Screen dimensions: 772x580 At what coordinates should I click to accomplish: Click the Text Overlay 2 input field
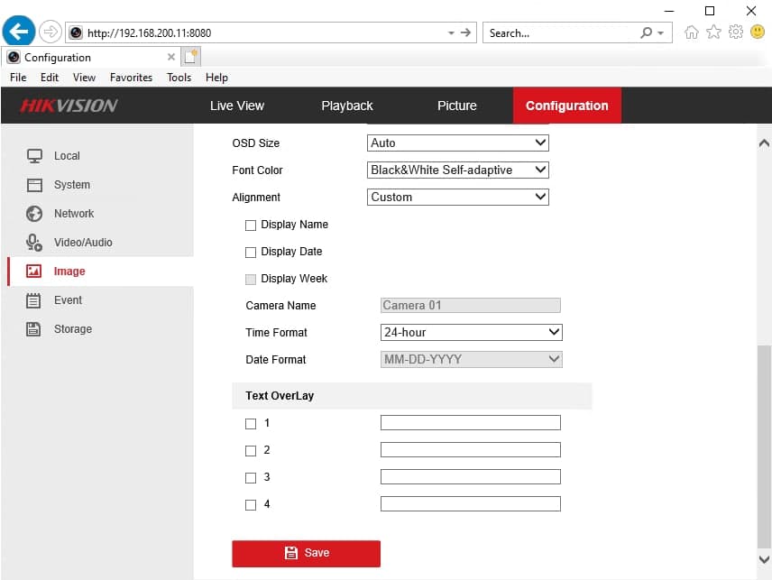470,450
